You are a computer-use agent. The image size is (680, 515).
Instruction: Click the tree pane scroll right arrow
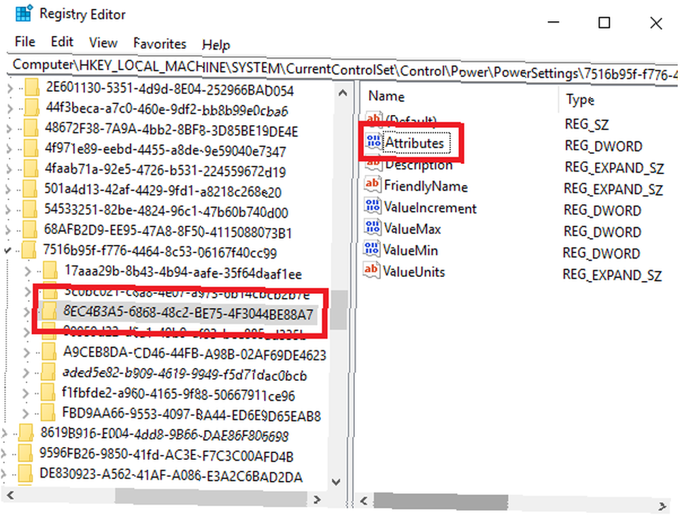tap(317, 499)
